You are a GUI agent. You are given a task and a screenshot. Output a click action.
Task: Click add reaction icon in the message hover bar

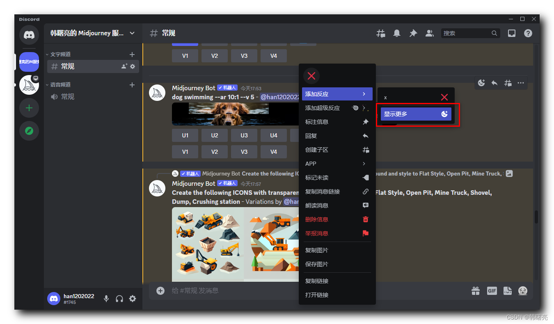(x=481, y=83)
